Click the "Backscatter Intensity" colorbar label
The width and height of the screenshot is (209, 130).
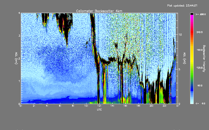click(204, 58)
